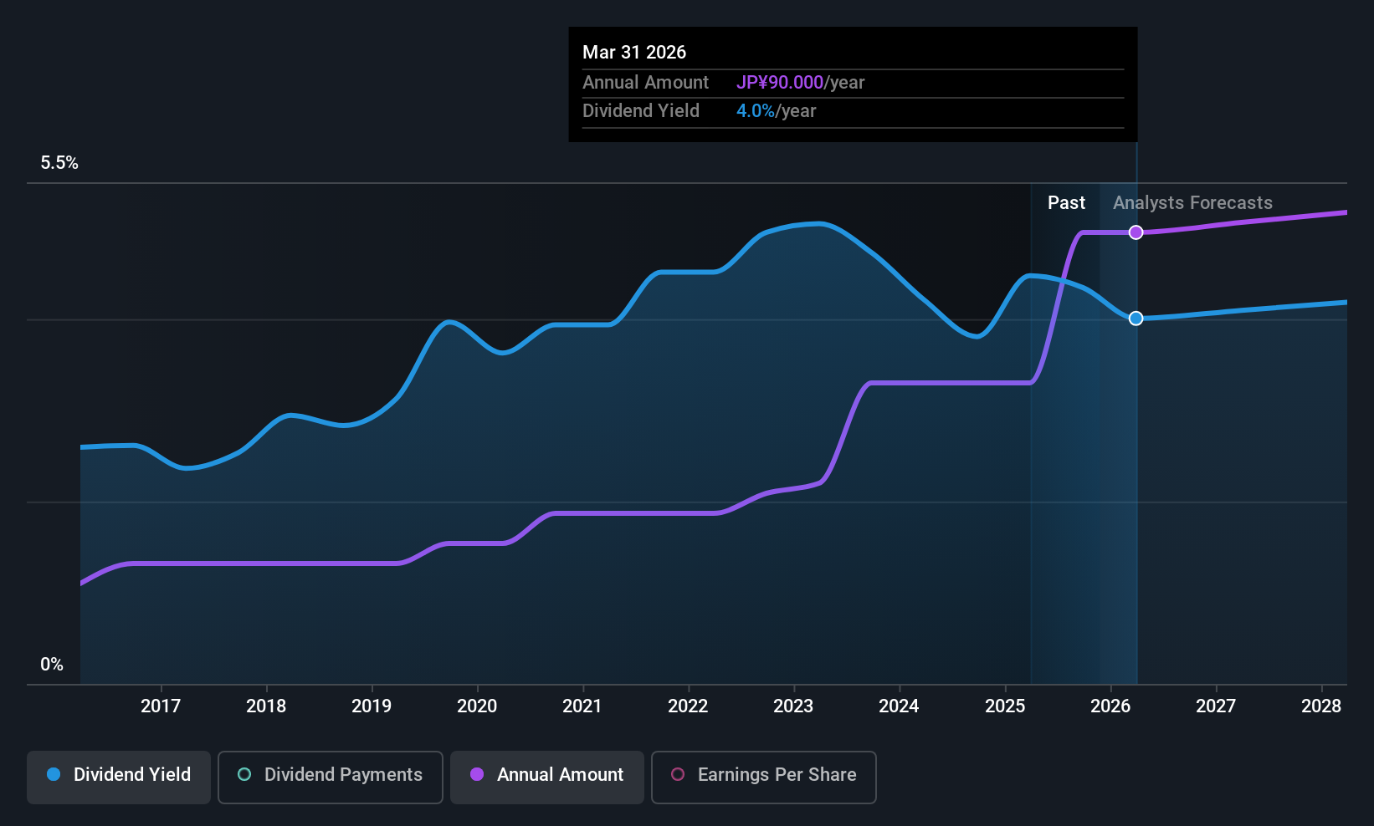The height and width of the screenshot is (826, 1374).
Task: Switch to the Past section label
Action: (x=1066, y=202)
